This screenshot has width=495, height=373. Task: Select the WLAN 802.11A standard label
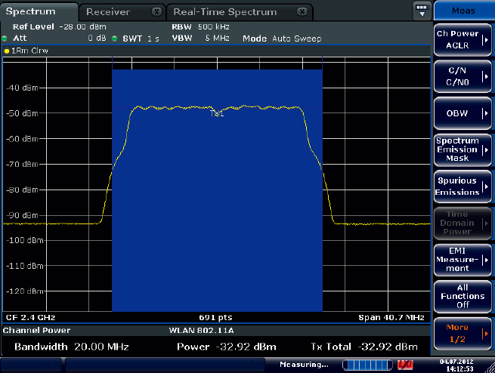click(201, 331)
